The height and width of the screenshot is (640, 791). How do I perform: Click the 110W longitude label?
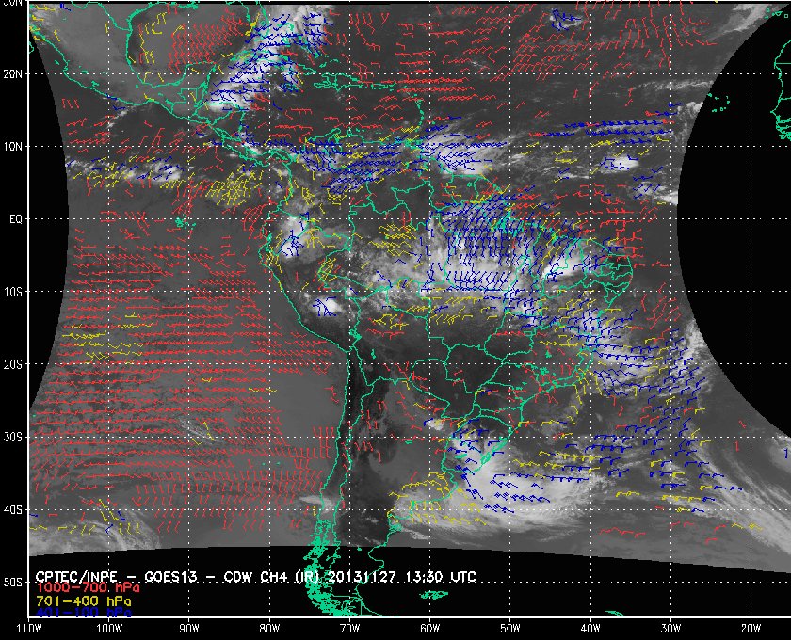[29, 629]
